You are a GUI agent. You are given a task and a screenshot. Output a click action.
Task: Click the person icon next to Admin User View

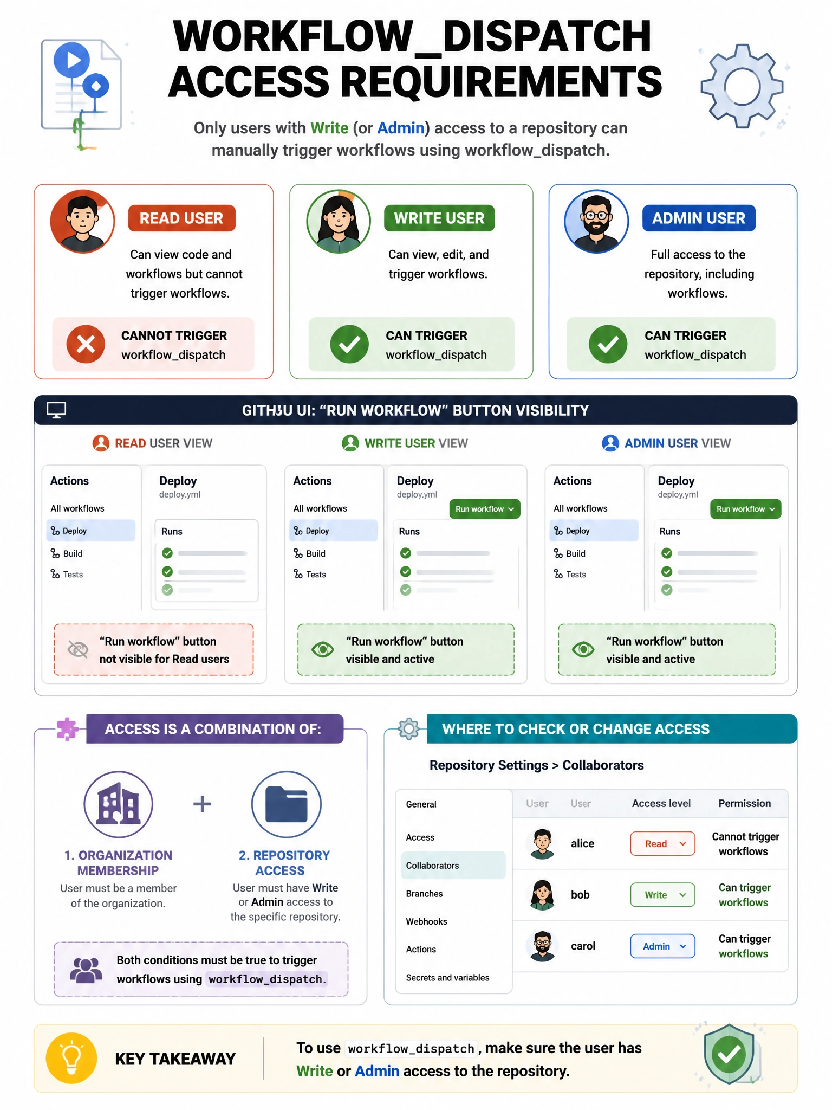(x=610, y=443)
